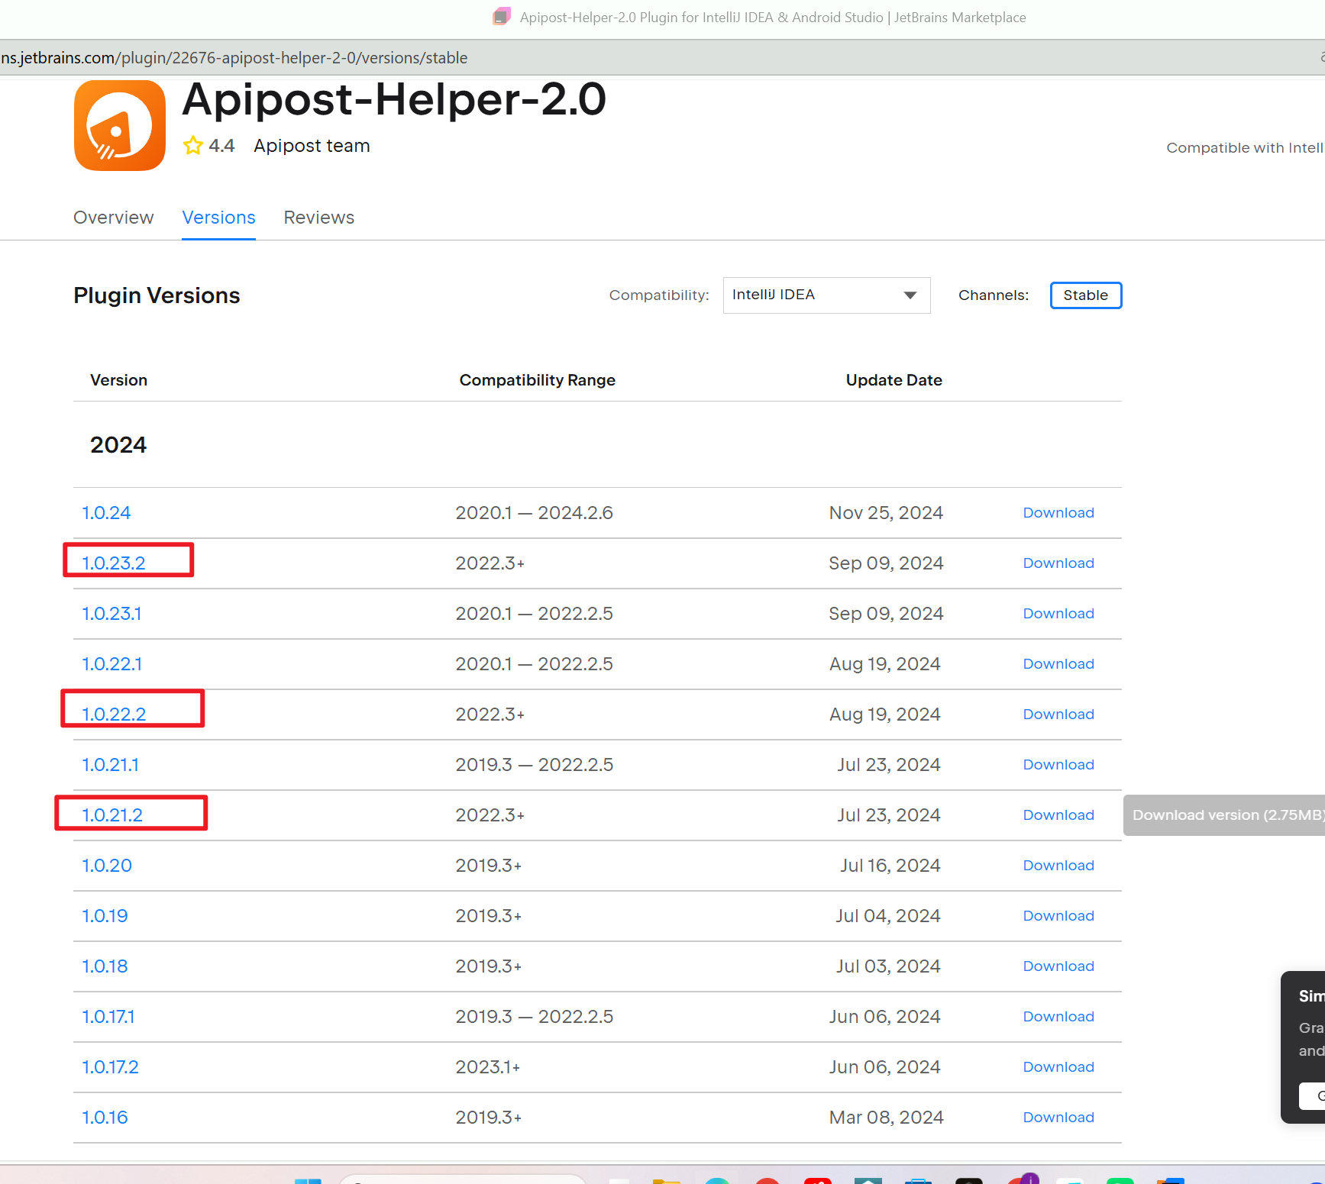1325x1184 pixels.
Task: Download version 1.0.23.2
Action: (x=1058, y=563)
